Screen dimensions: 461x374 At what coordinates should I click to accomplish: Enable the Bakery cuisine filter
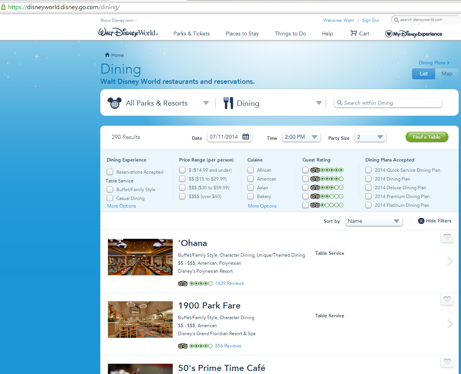pyautogui.click(x=251, y=196)
